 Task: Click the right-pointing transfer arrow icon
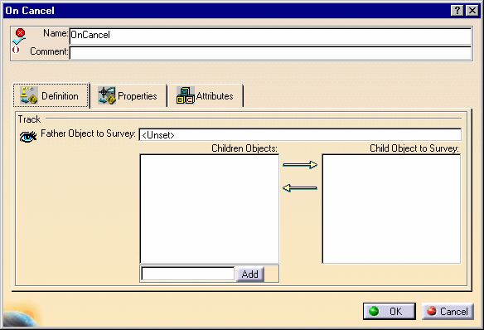300,165
